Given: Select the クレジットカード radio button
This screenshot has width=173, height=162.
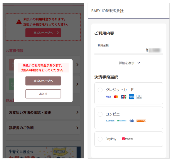Looking at the screenshot, I should click(x=100, y=90).
